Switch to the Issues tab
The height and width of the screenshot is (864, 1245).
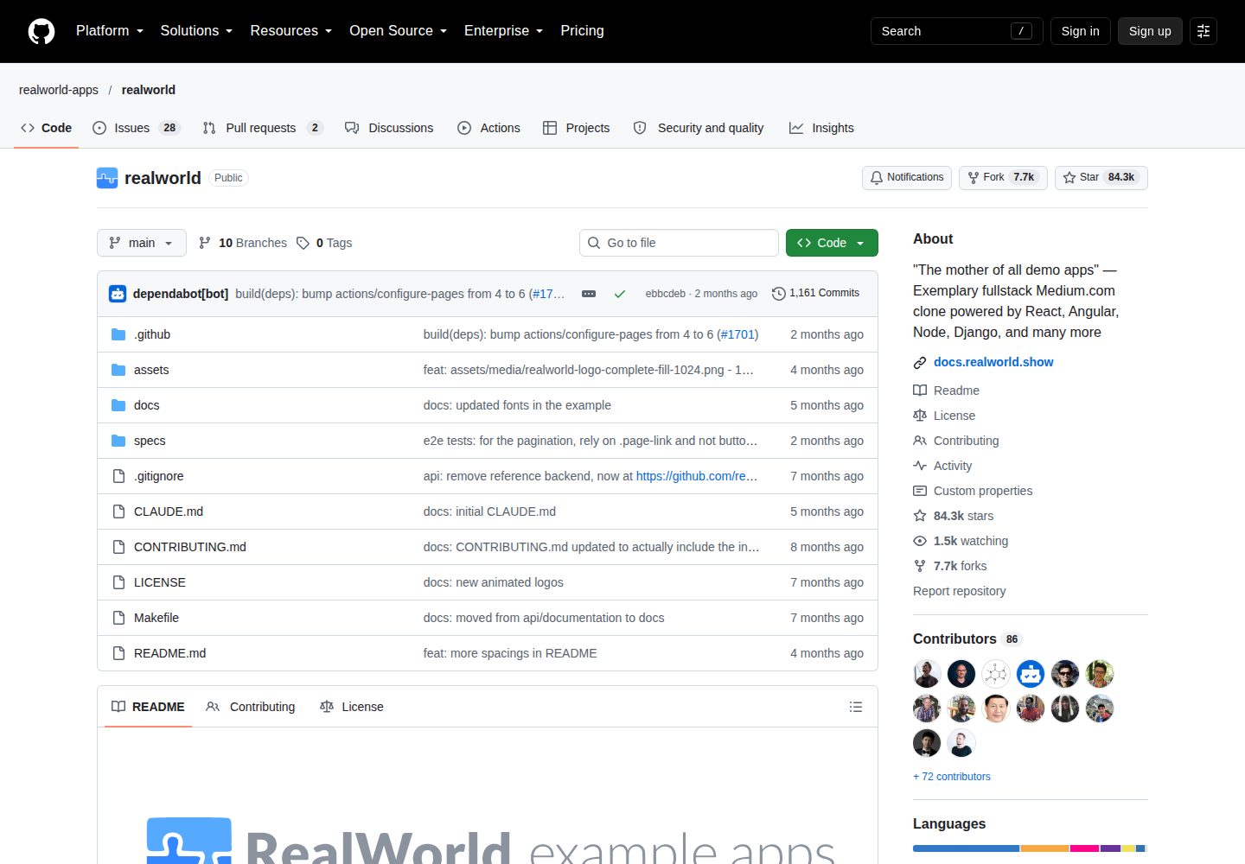point(136,128)
